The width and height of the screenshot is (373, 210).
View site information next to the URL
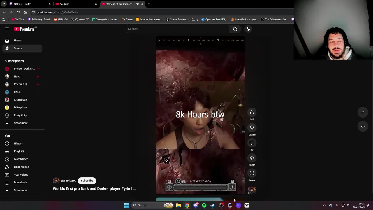click(x=34, y=12)
